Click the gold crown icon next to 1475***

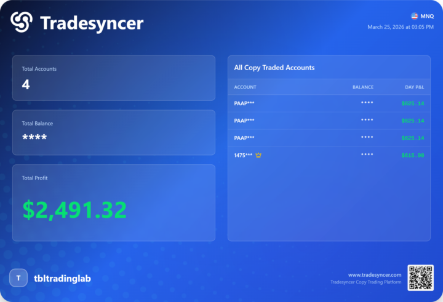pyautogui.click(x=258, y=155)
